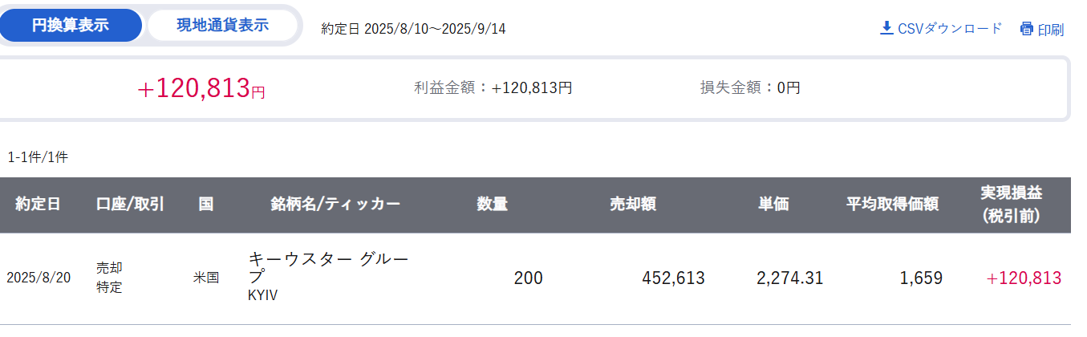The height and width of the screenshot is (337, 1087).
Task: Click the 数量 column header
Action: point(493,205)
